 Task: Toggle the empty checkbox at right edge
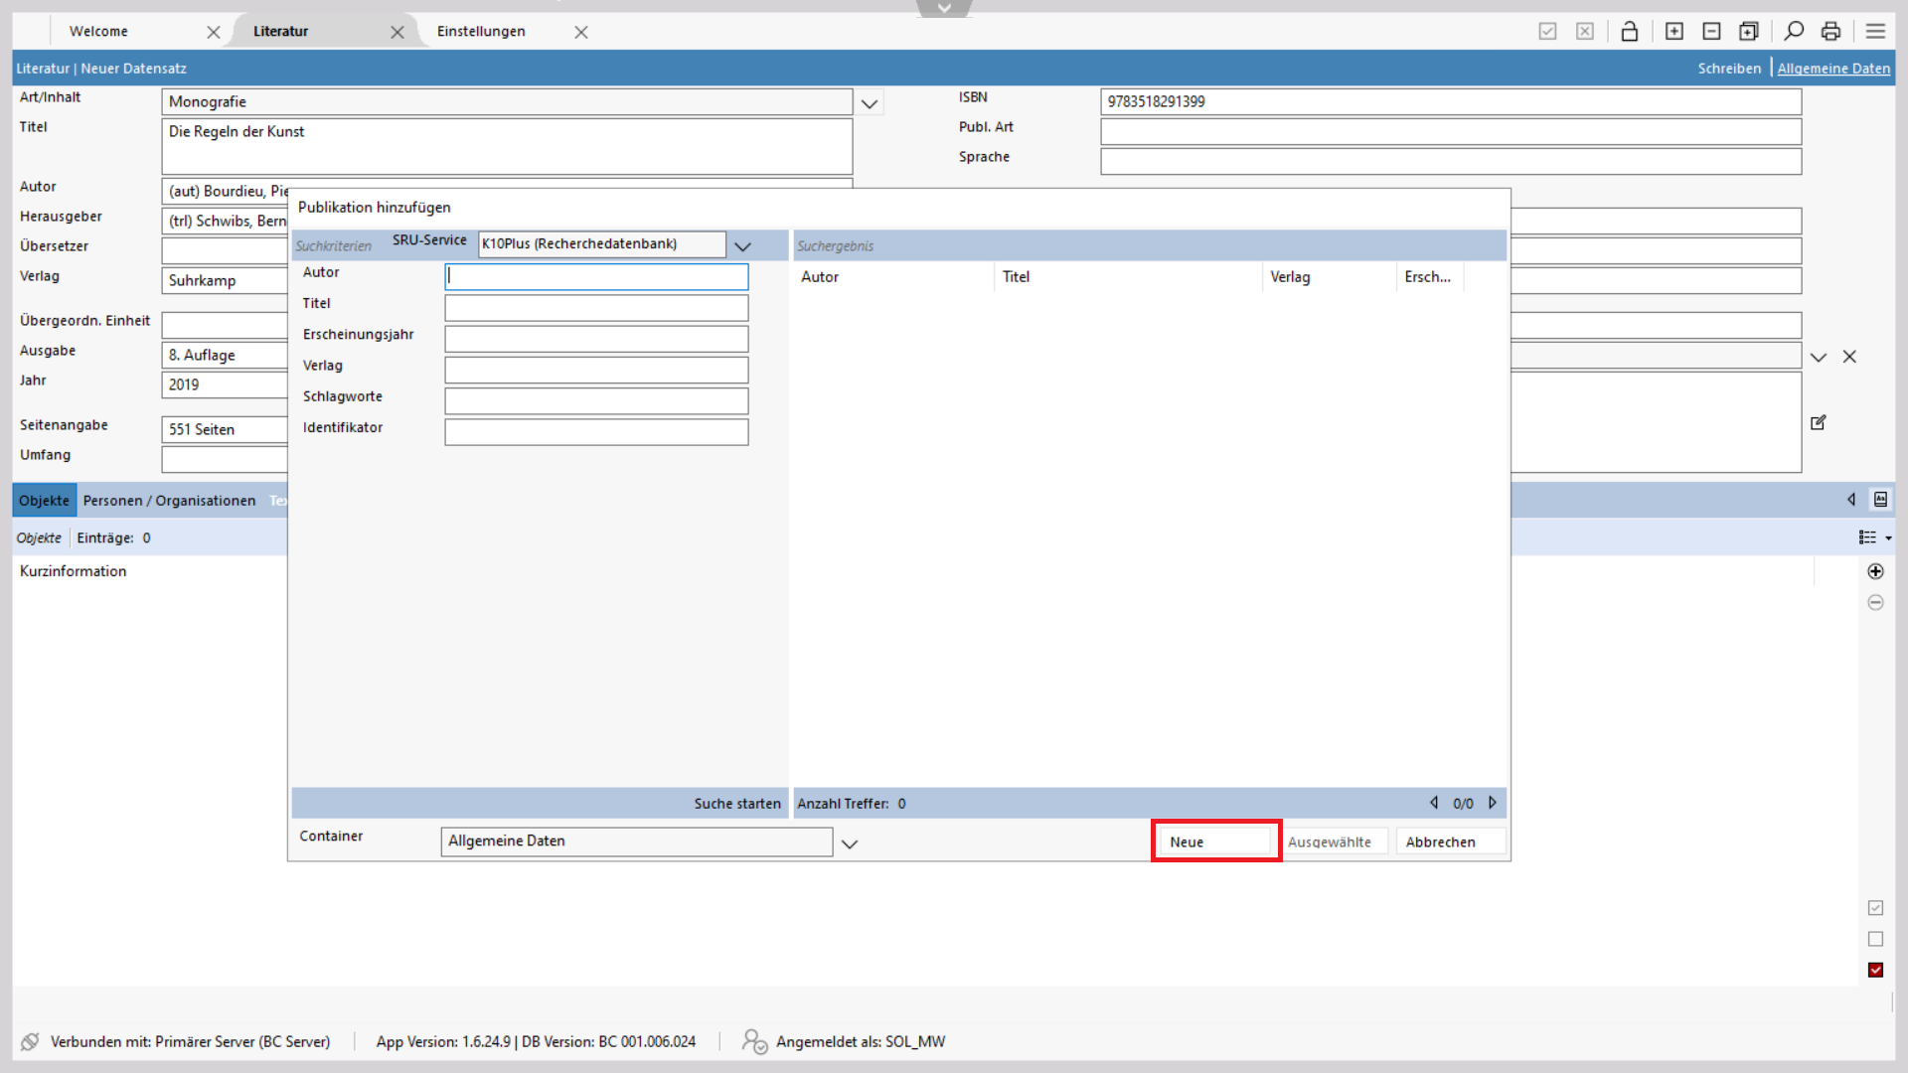coord(1875,939)
